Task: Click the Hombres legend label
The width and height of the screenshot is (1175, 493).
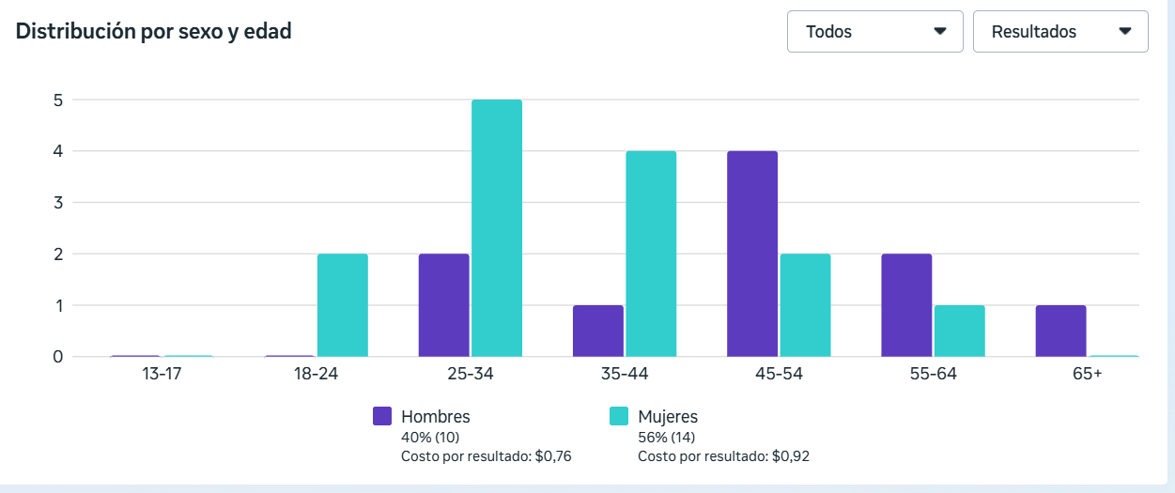Action: point(435,416)
